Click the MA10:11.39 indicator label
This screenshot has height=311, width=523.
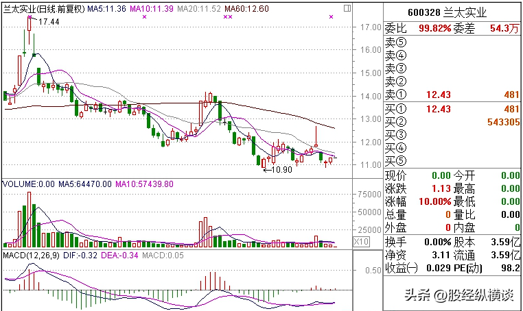(x=152, y=9)
